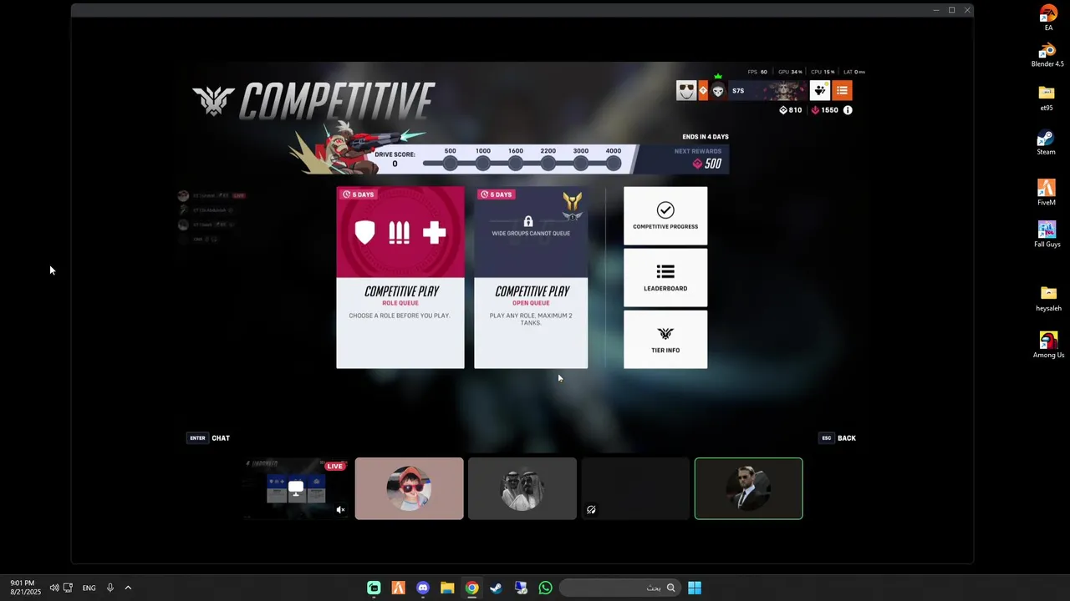Open the LIVE screen share stream tile
The image size is (1070, 601).
(x=295, y=488)
